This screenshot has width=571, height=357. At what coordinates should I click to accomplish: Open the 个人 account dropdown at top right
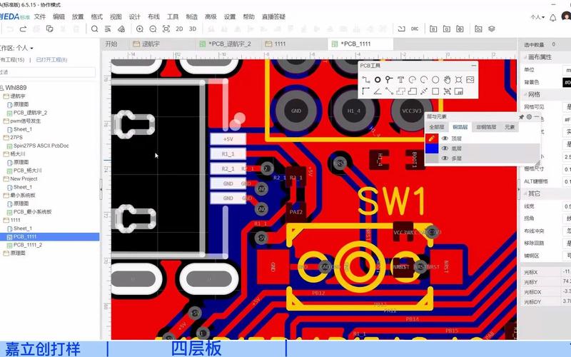[537, 17]
